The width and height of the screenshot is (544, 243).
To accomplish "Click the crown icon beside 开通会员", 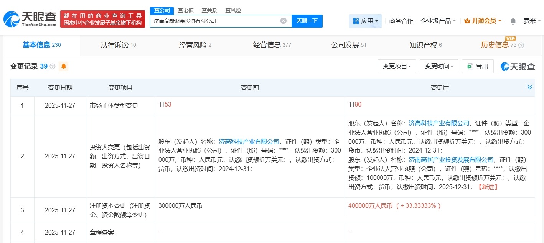I will point(467,21).
